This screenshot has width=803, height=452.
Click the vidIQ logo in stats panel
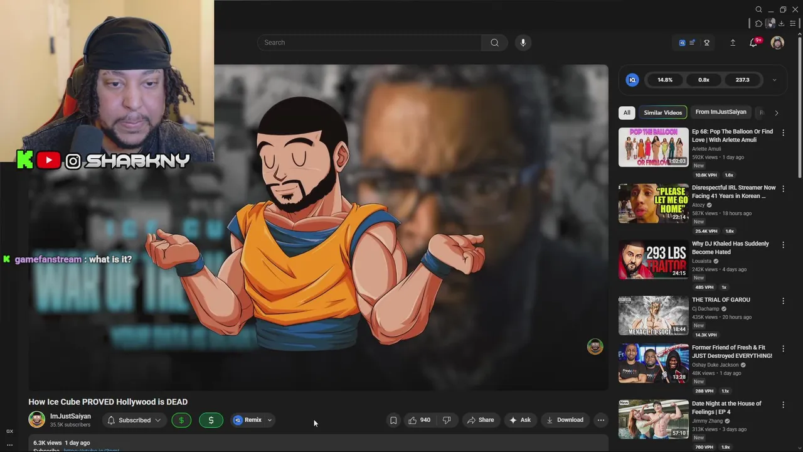(632, 80)
